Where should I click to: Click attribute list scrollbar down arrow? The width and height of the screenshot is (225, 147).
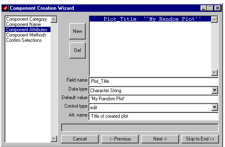pos(214,73)
